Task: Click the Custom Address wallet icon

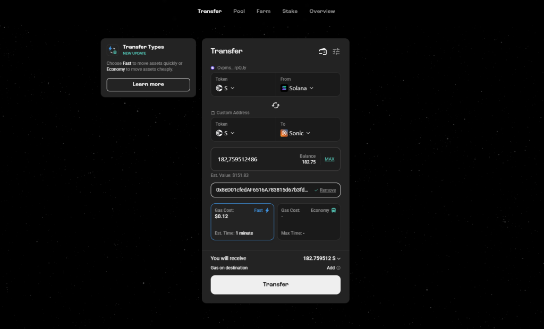Action: tap(212, 112)
